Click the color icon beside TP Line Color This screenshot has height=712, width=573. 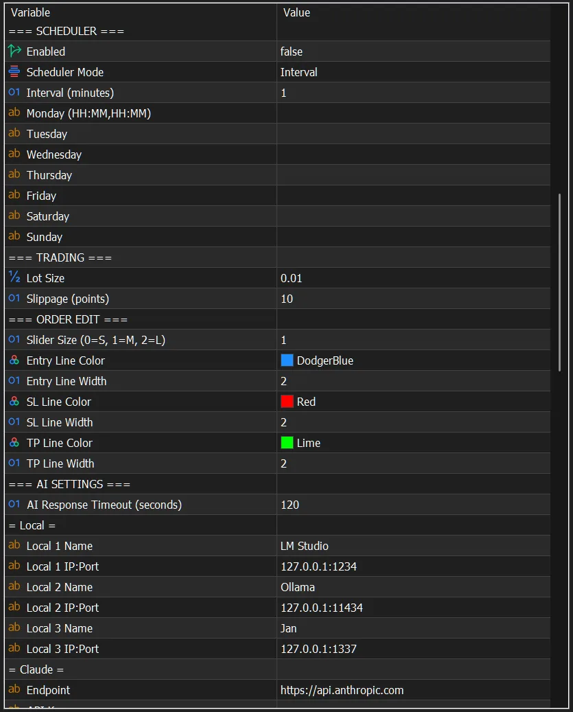14,442
